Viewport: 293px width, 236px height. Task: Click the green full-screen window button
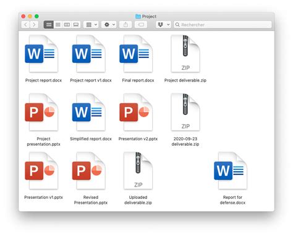[x=36, y=16]
